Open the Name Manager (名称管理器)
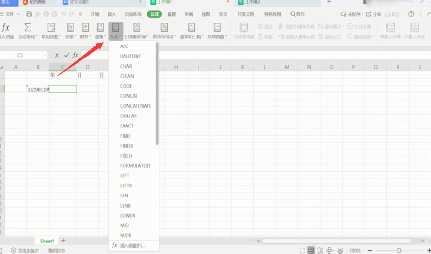 point(244,31)
